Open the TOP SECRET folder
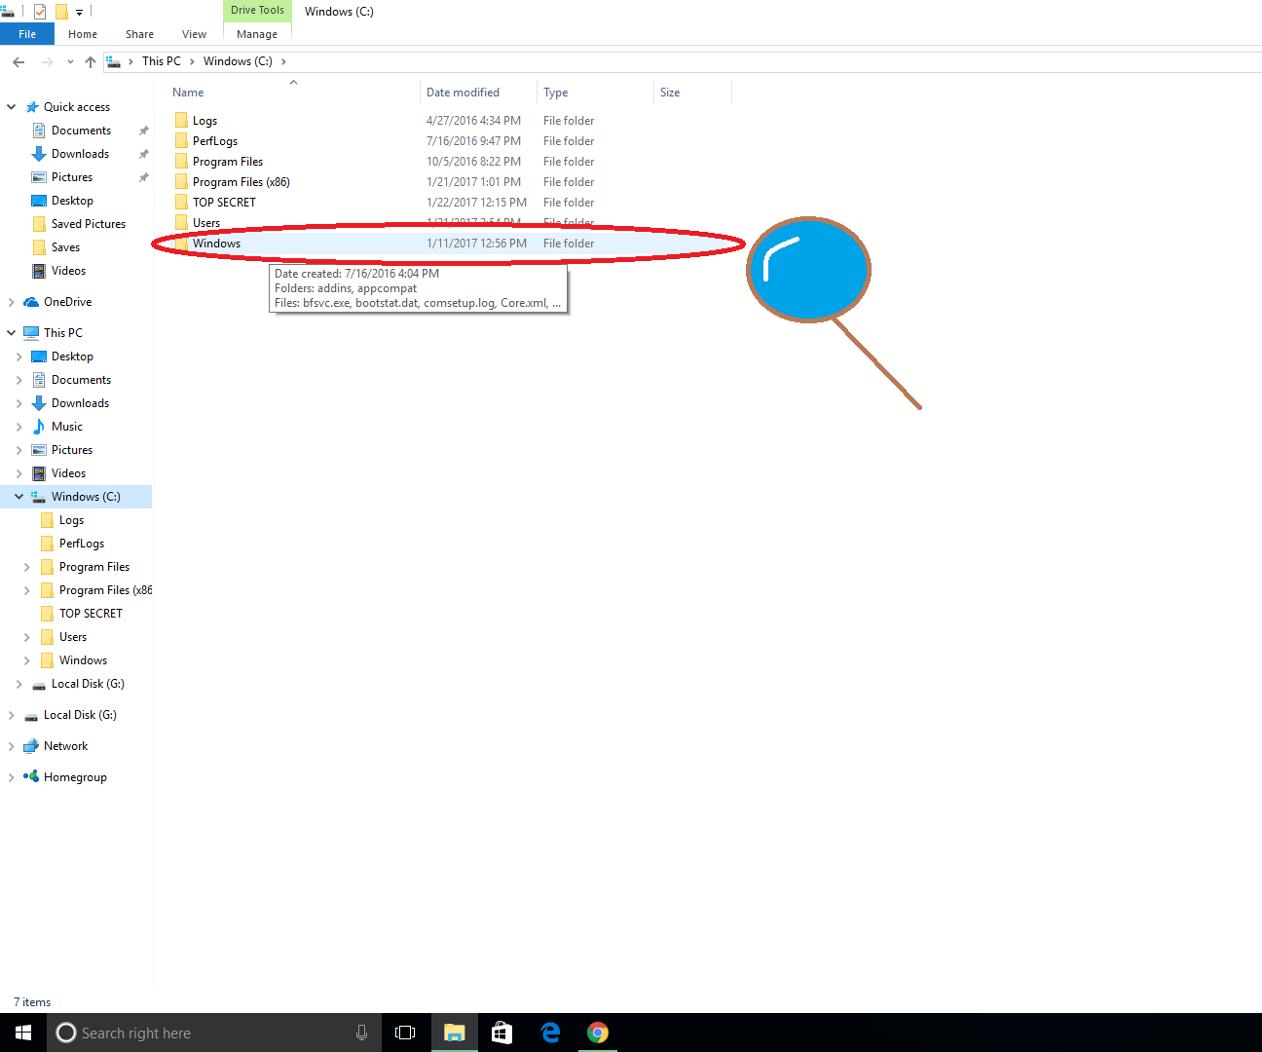The image size is (1262, 1052). coord(223,202)
